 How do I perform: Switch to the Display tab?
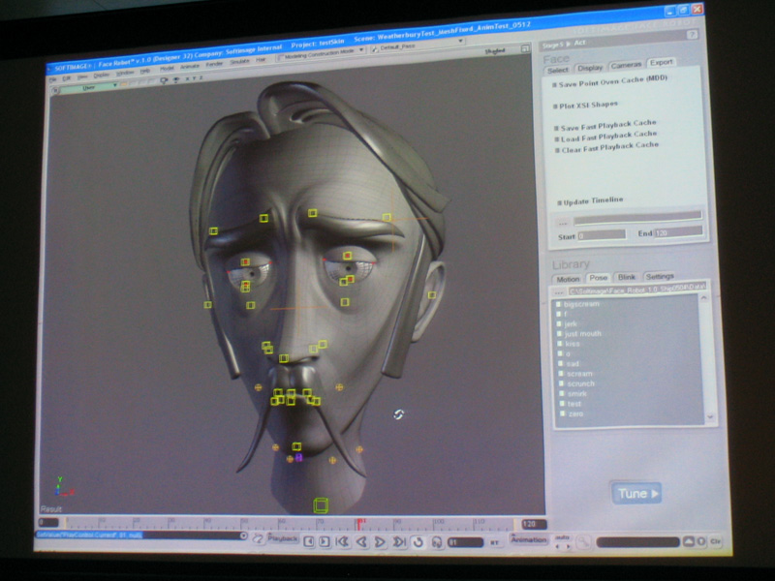pyautogui.click(x=590, y=68)
